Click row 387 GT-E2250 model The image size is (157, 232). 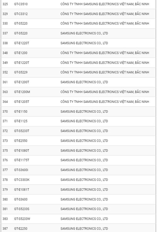(x=21, y=229)
